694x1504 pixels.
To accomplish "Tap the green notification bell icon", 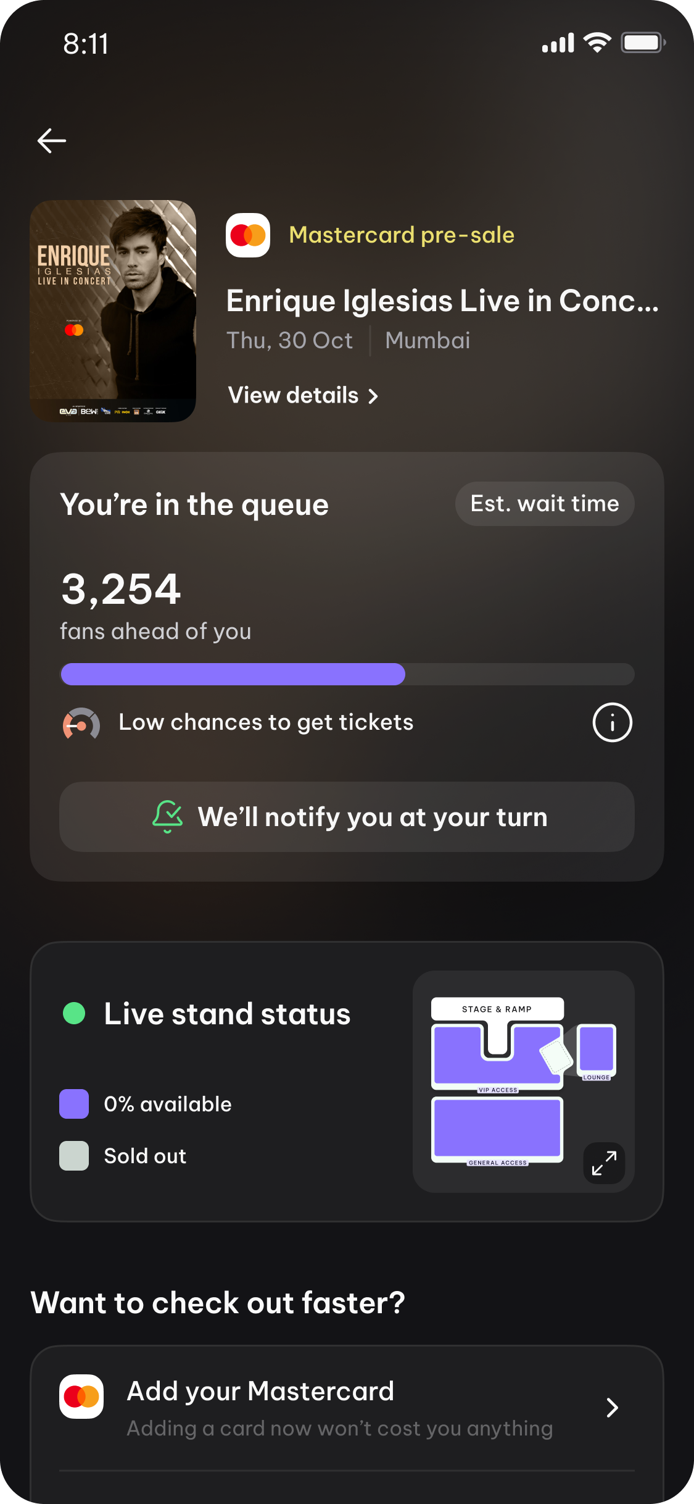I will coord(167,816).
